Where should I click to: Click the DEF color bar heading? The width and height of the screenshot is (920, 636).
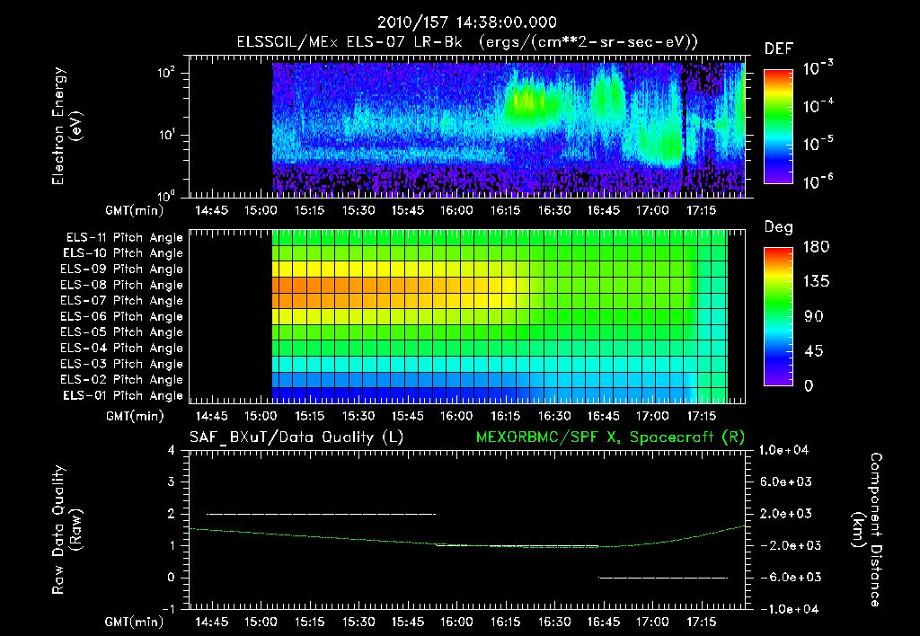pos(779,49)
